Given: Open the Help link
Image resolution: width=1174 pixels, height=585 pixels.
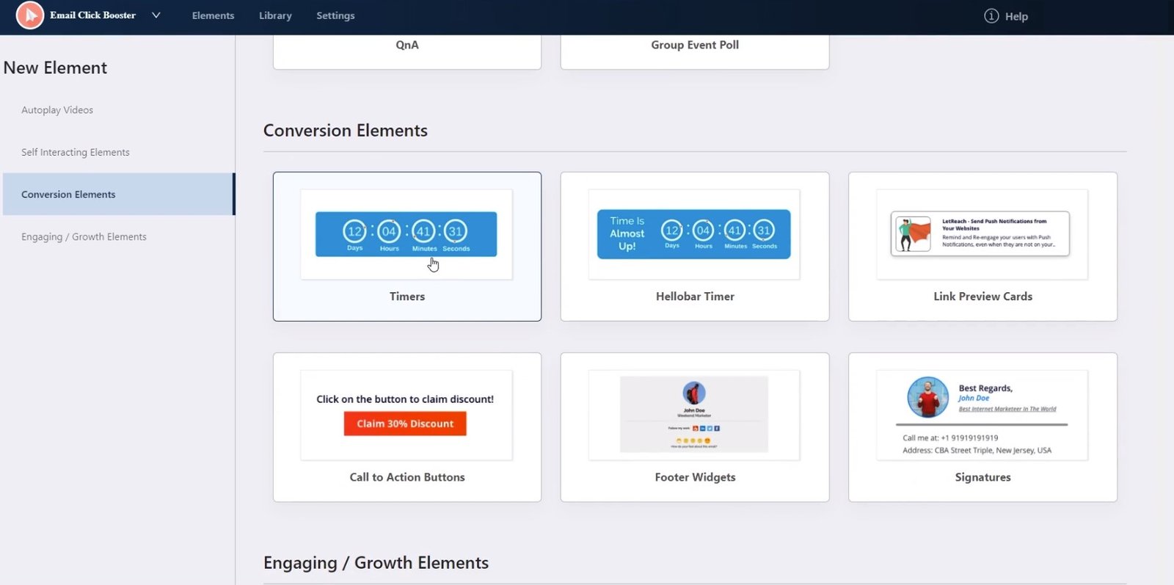Looking at the screenshot, I should click(1016, 16).
